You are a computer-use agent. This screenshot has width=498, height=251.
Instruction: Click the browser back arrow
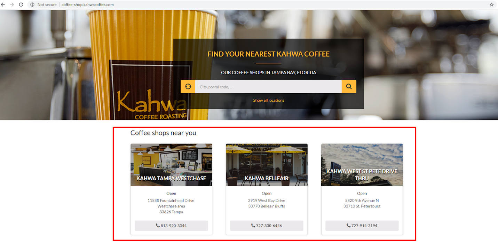tap(3, 5)
